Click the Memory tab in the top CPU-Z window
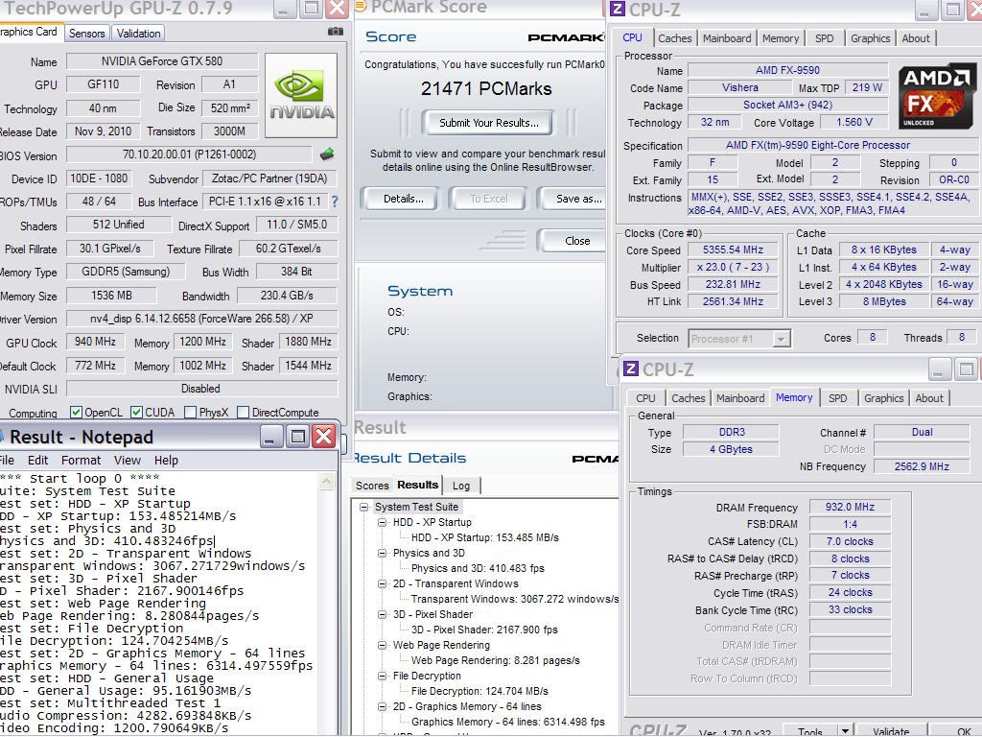The height and width of the screenshot is (737, 982). pyautogui.click(x=781, y=38)
